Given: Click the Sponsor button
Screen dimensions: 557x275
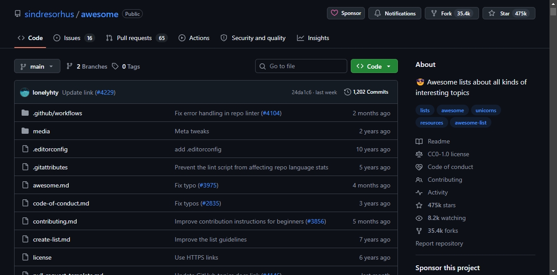Looking at the screenshot, I should coord(346,13).
